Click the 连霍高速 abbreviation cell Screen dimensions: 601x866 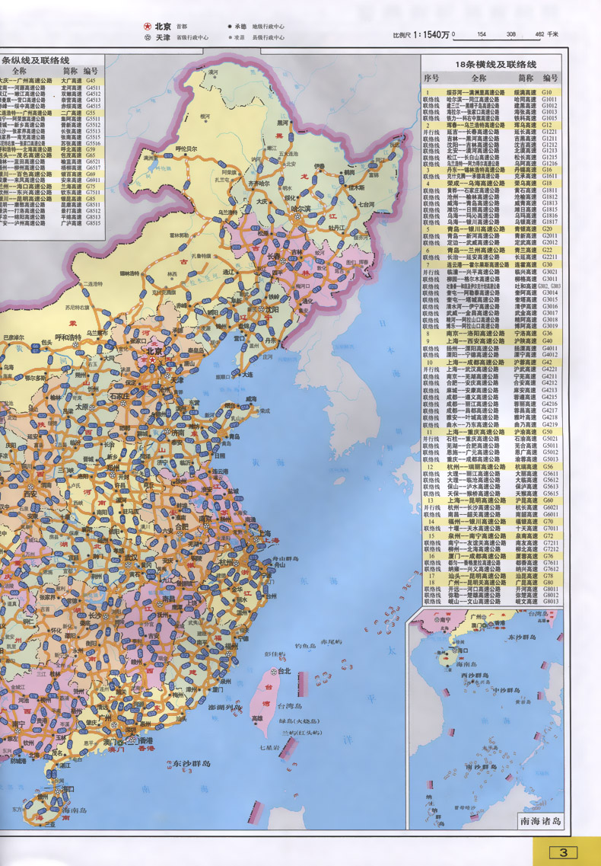[x=524, y=265]
